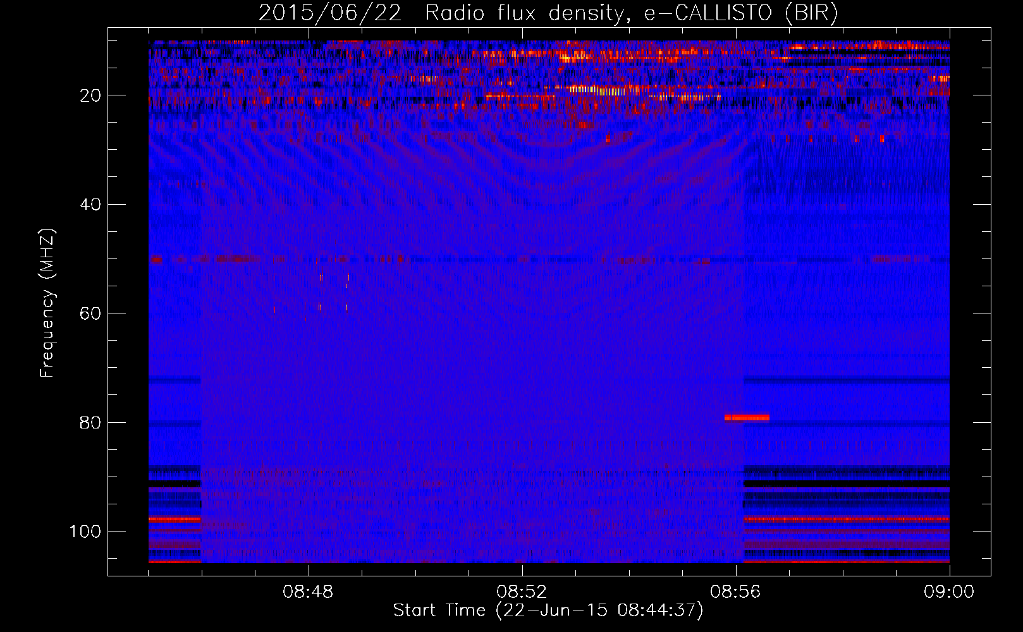Click the 08:48 time tick label

308,592
